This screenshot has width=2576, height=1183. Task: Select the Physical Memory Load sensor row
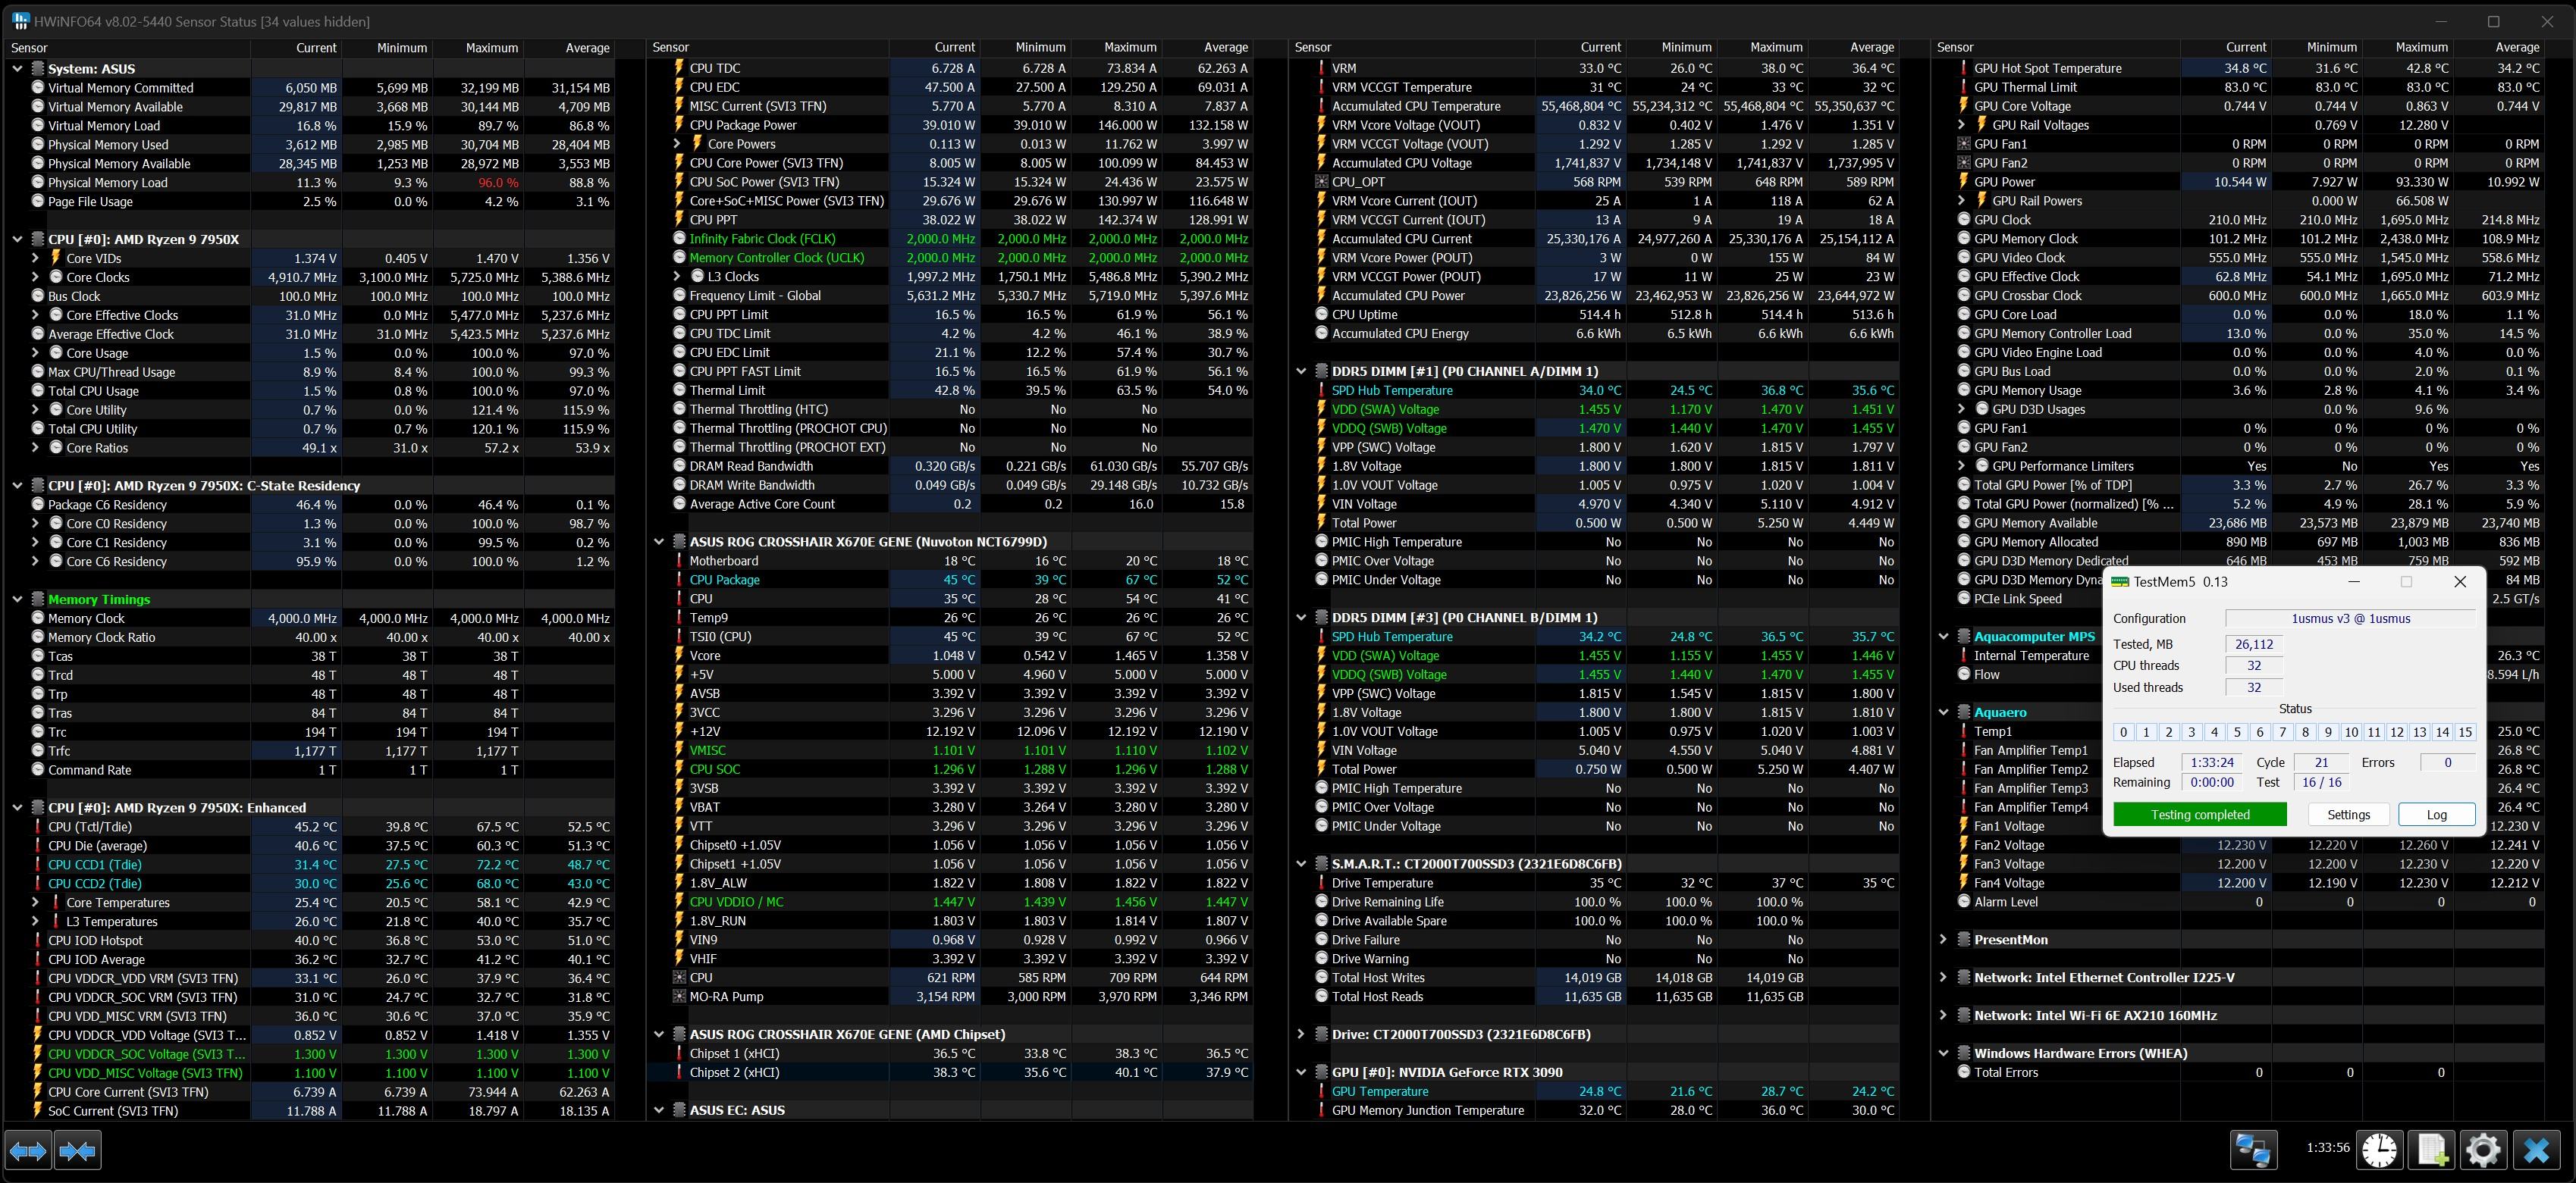(x=108, y=183)
